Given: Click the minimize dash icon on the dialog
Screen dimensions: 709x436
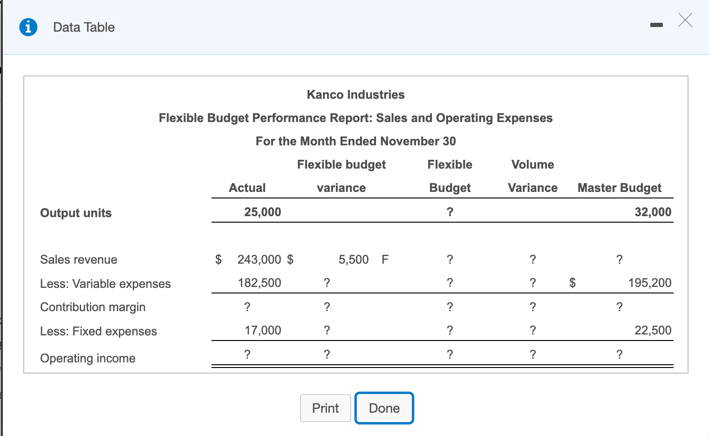Looking at the screenshot, I should [657, 26].
